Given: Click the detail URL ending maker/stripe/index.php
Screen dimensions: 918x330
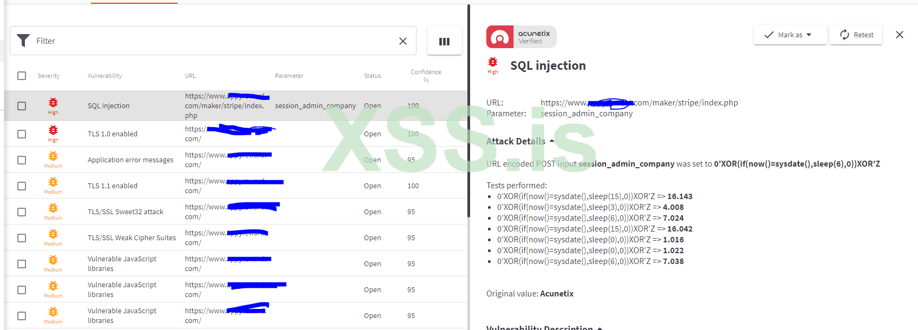Looking at the screenshot, I should tap(639, 102).
